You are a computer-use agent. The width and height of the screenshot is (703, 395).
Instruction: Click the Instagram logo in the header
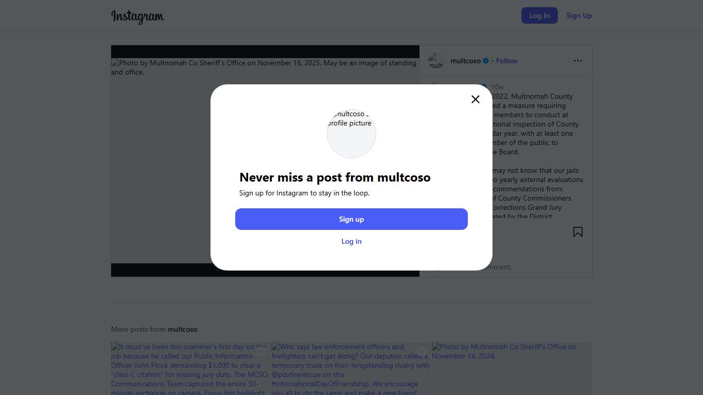tap(137, 16)
